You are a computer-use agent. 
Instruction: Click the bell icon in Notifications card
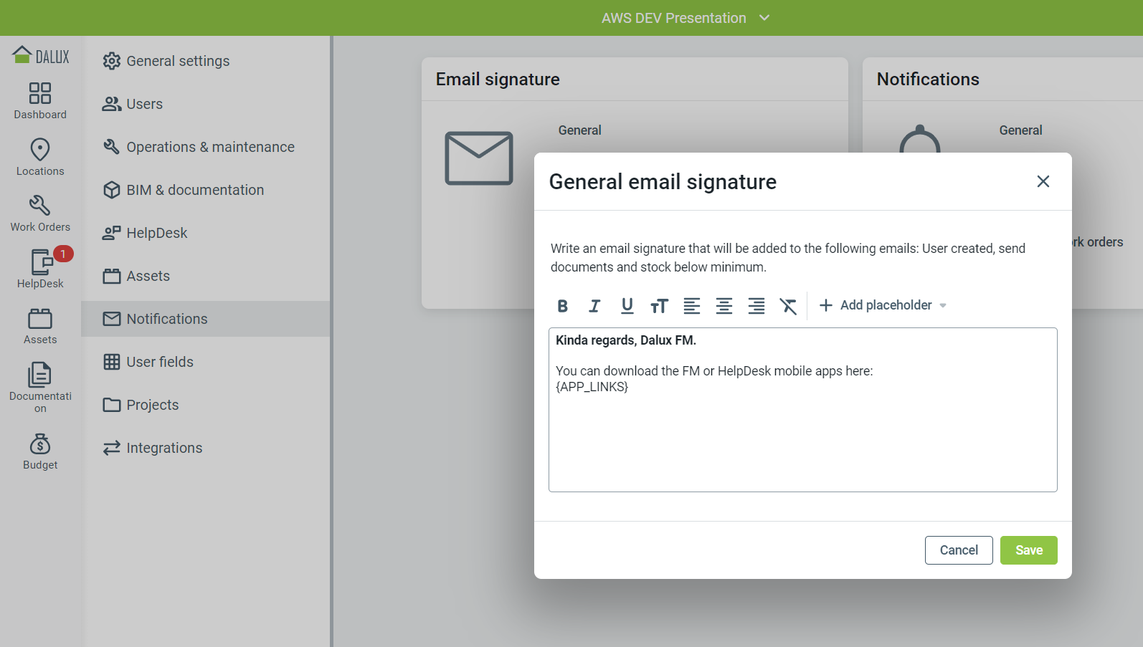point(920,140)
